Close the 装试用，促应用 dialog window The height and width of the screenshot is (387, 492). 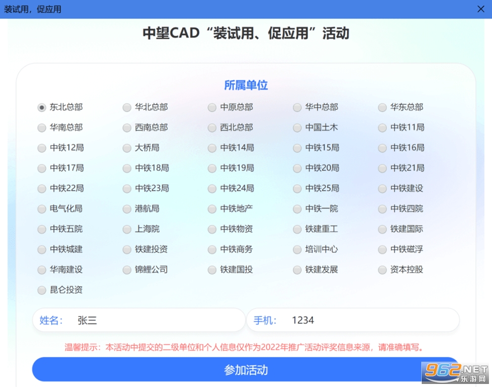point(481,9)
